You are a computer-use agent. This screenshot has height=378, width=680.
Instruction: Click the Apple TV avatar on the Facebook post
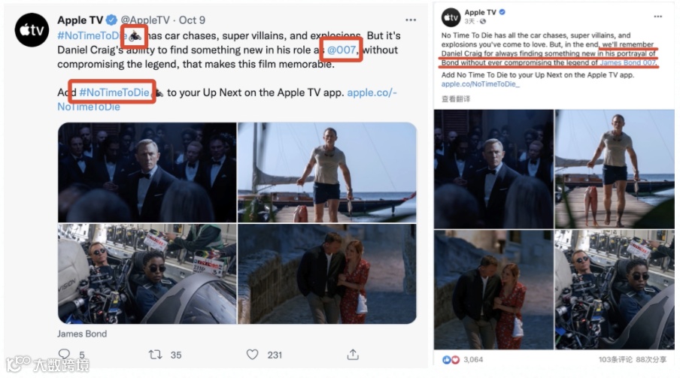tap(451, 17)
